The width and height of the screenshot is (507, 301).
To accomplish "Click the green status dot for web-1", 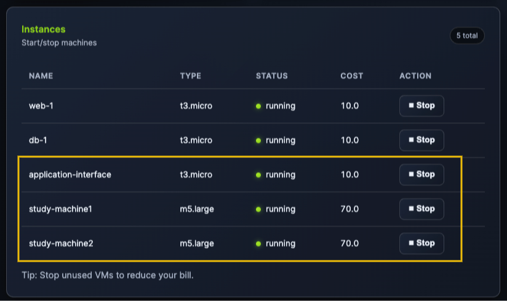I will pyautogui.click(x=259, y=106).
